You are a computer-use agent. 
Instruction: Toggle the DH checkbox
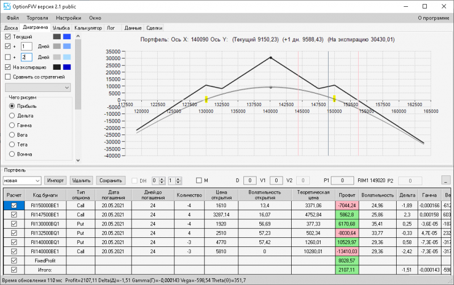coord(134,181)
